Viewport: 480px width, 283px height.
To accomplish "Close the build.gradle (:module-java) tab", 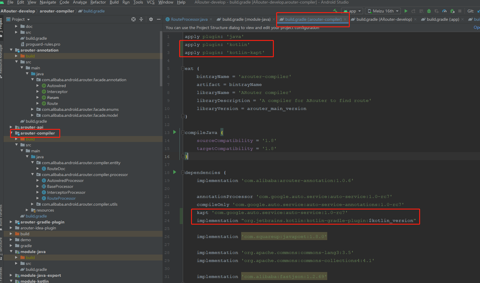I will (x=274, y=19).
